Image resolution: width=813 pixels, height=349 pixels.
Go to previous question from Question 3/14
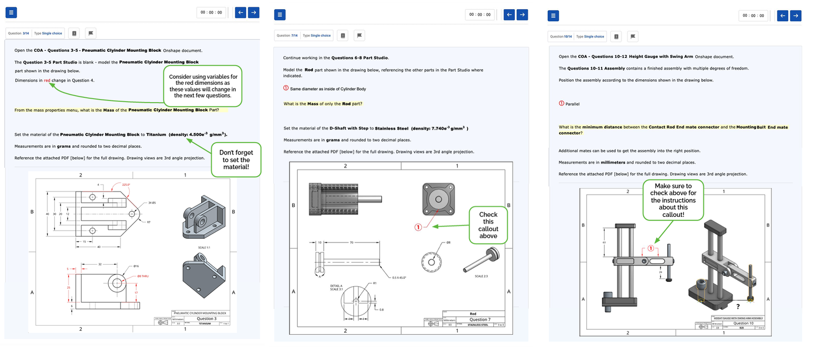pos(240,12)
